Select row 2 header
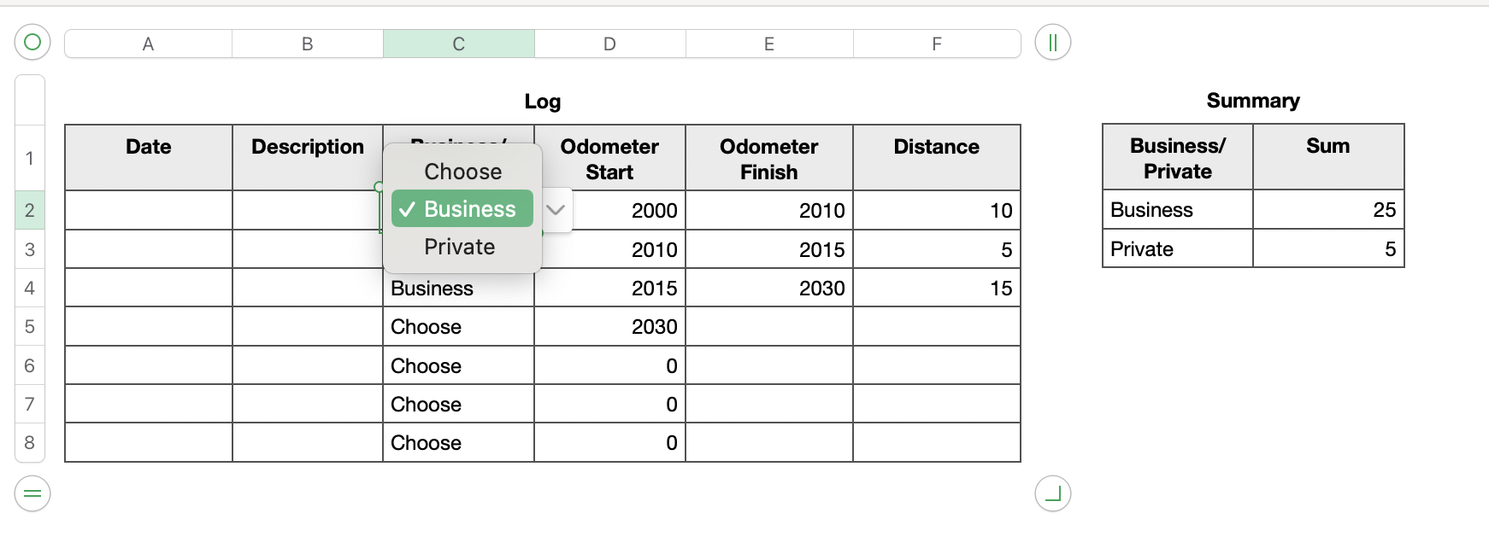1489x560 pixels. point(30,210)
